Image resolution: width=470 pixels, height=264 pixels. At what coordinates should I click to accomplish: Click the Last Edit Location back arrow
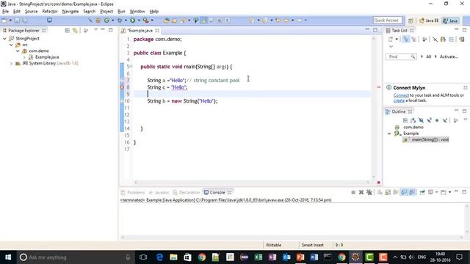(x=278, y=21)
